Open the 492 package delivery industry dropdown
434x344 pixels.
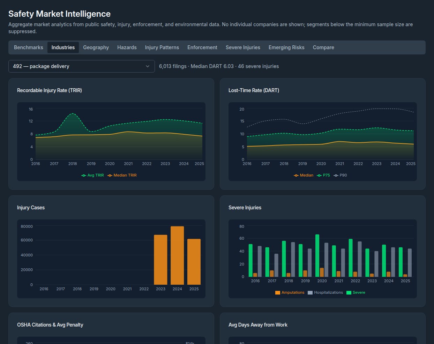pos(82,66)
